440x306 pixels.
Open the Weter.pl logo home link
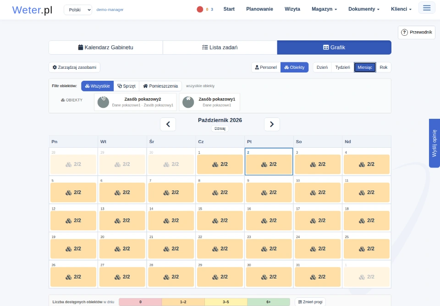[x=32, y=10]
